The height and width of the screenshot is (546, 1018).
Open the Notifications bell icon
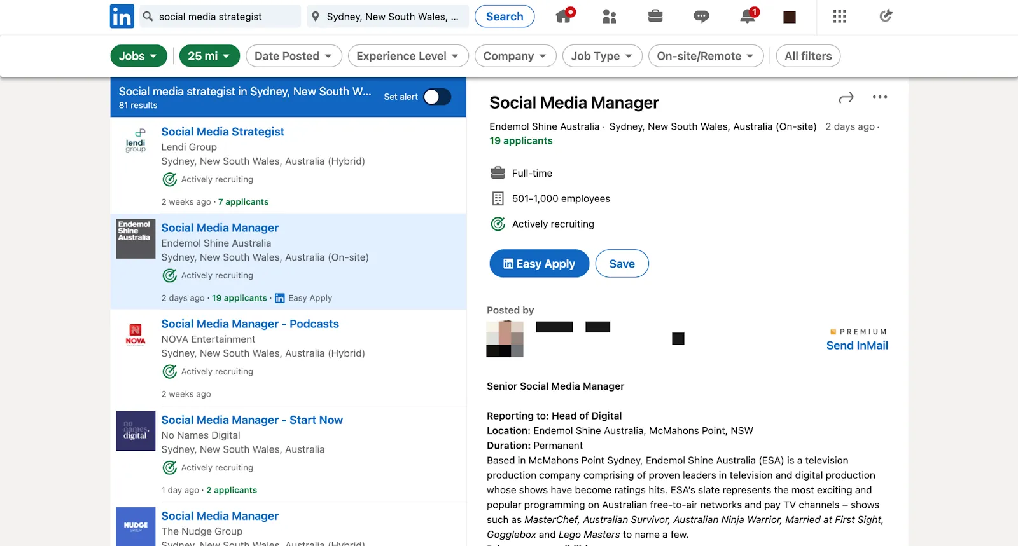coord(748,15)
